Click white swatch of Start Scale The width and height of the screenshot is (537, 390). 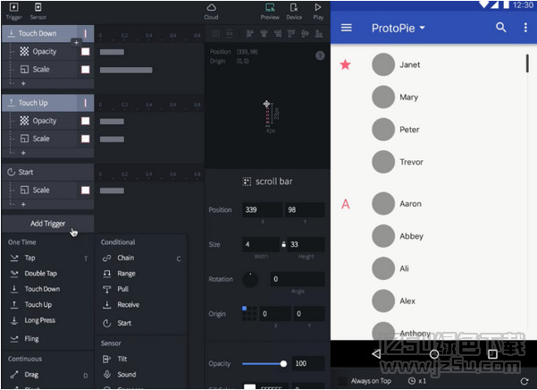pyautogui.click(x=85, y=191)
